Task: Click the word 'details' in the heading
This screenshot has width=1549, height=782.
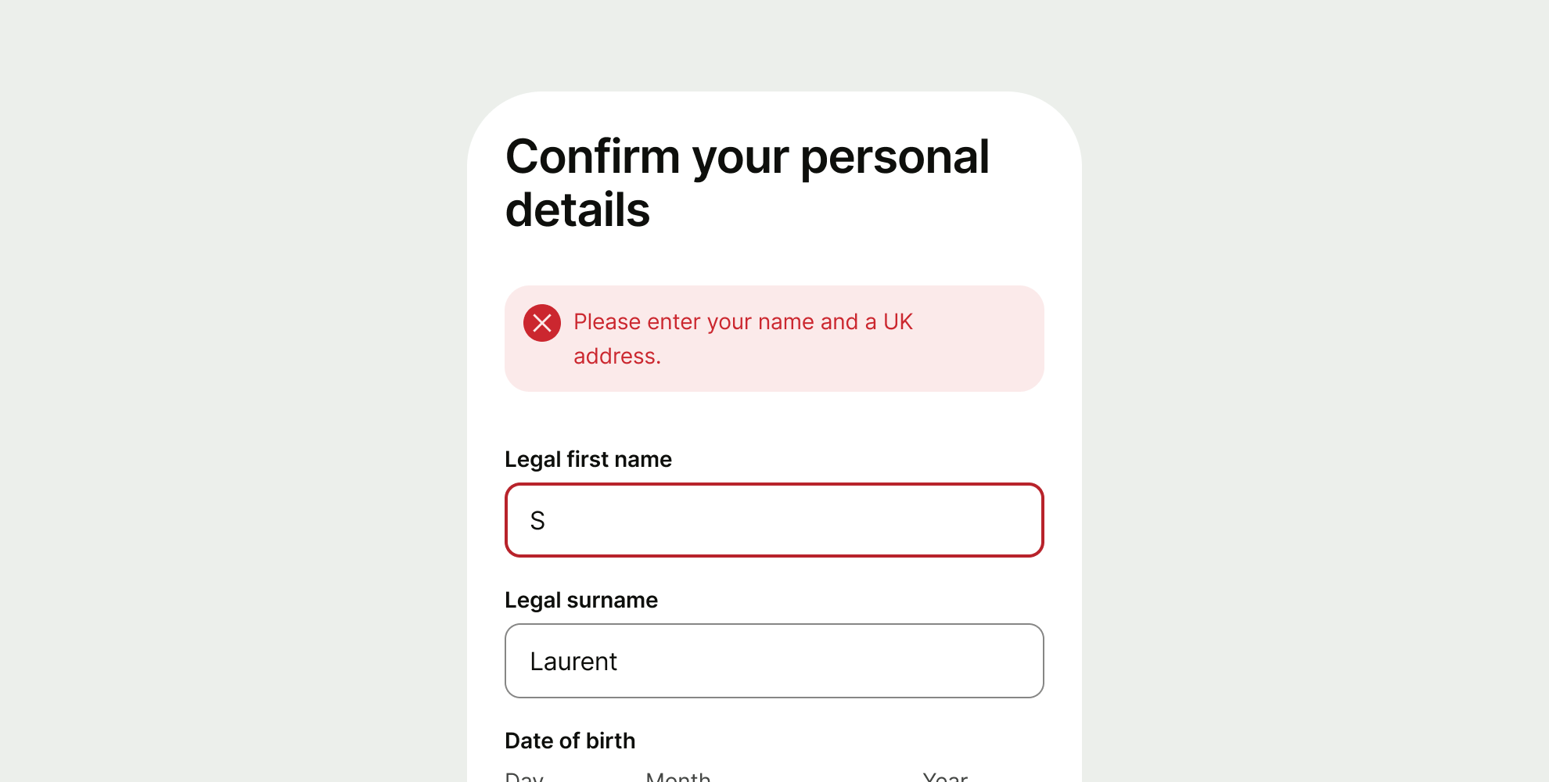Action: [577, 210]
